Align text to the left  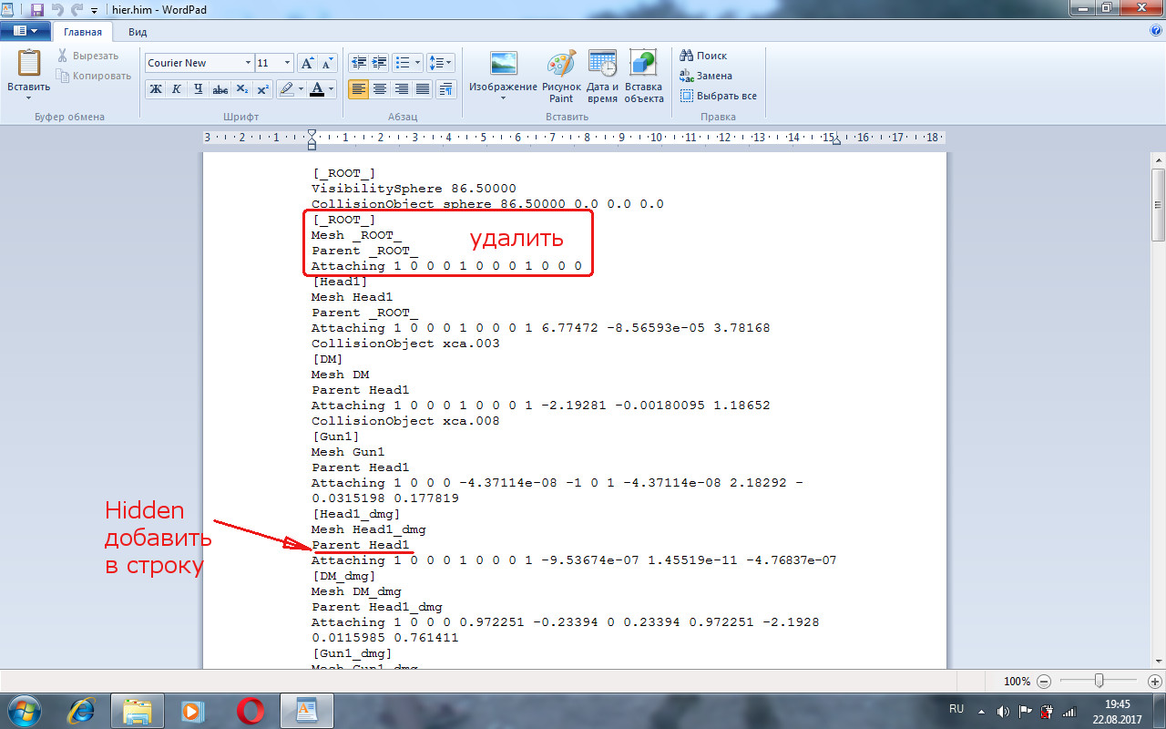pyautogui.click(x=358, y=88)
